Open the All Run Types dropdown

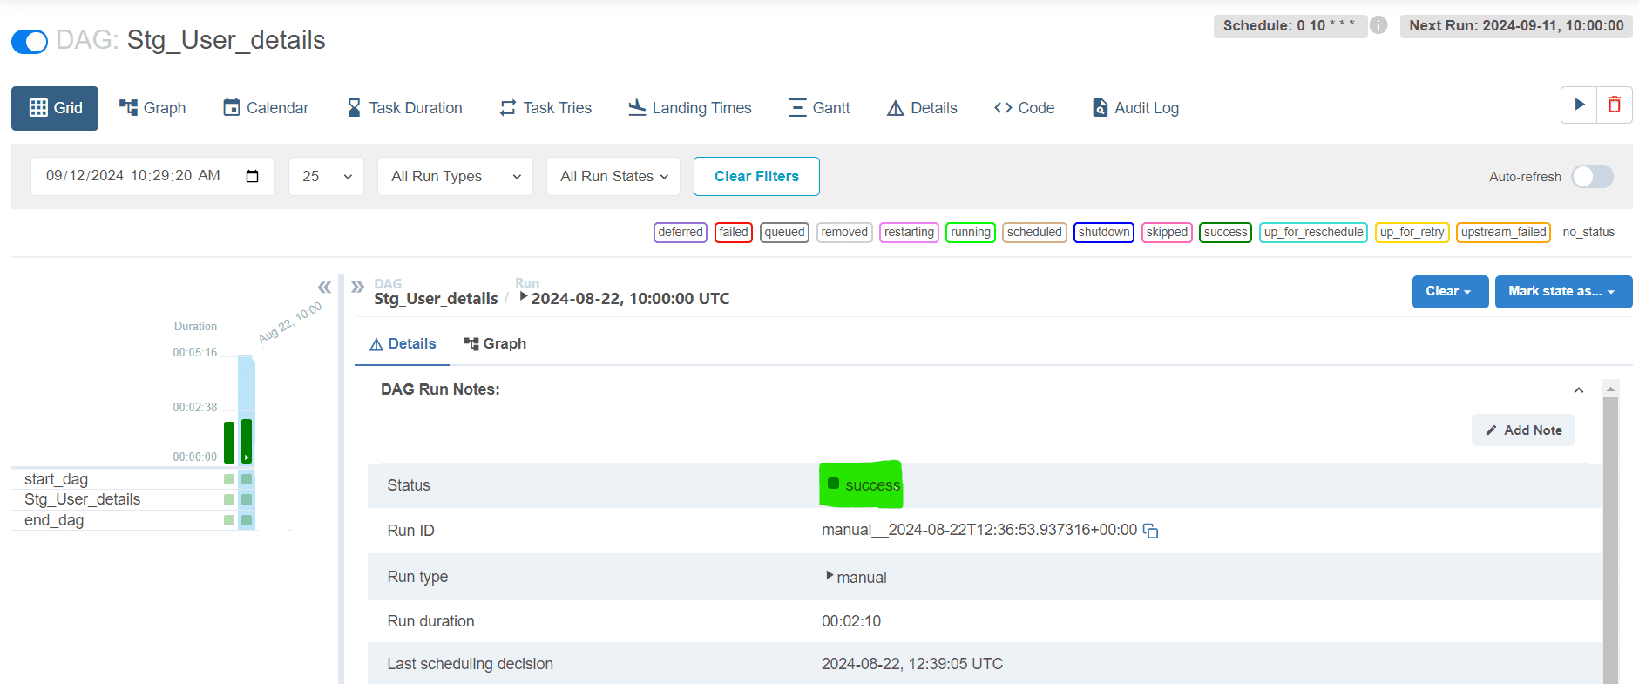pos(455,177)
